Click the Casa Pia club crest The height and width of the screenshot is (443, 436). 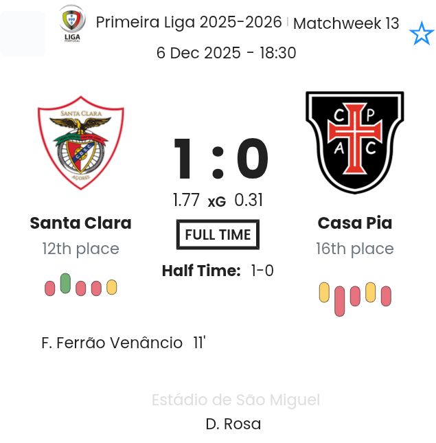(355, 142)
